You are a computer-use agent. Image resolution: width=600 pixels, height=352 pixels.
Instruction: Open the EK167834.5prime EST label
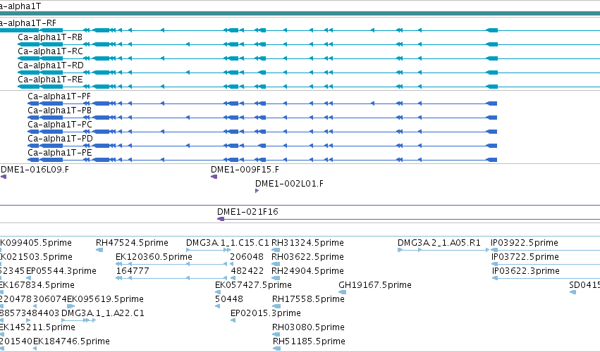click(37, 285)
